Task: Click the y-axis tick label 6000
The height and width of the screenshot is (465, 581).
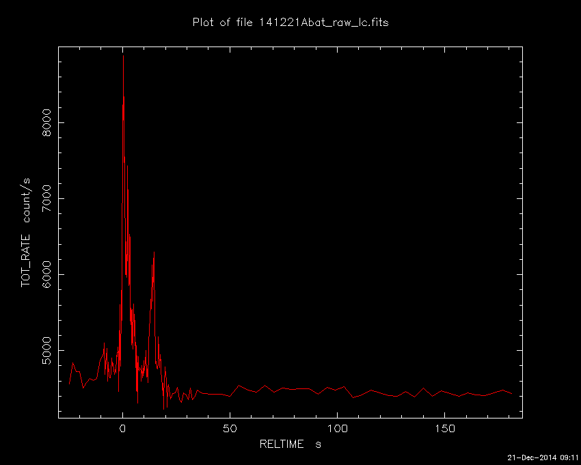Action: tap(46, 274)
